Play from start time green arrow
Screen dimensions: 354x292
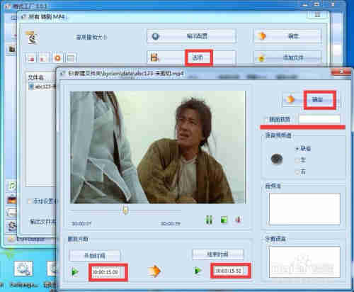(x=75, y=272)
